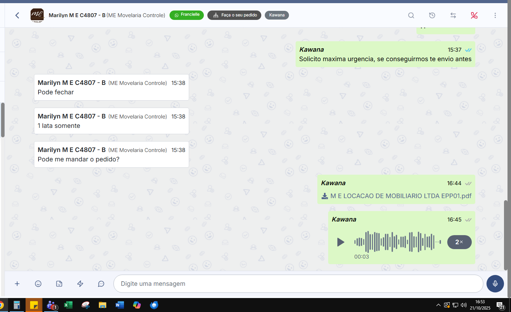The width and height of the screenshot is (511, 312).
Task: Start recording with the microphone button
Action: coord(495,284)
